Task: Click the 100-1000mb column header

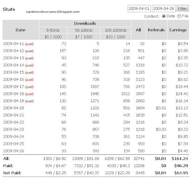Action: [116, 30]
